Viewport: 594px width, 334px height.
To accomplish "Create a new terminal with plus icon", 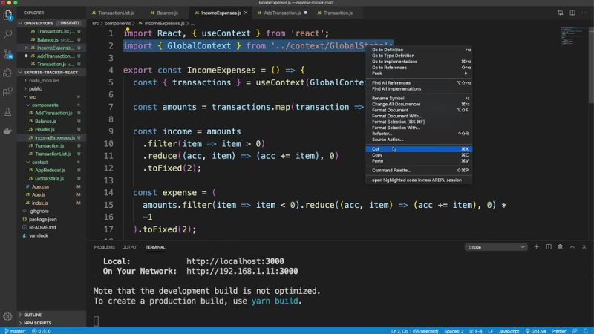I will point(536,247).
